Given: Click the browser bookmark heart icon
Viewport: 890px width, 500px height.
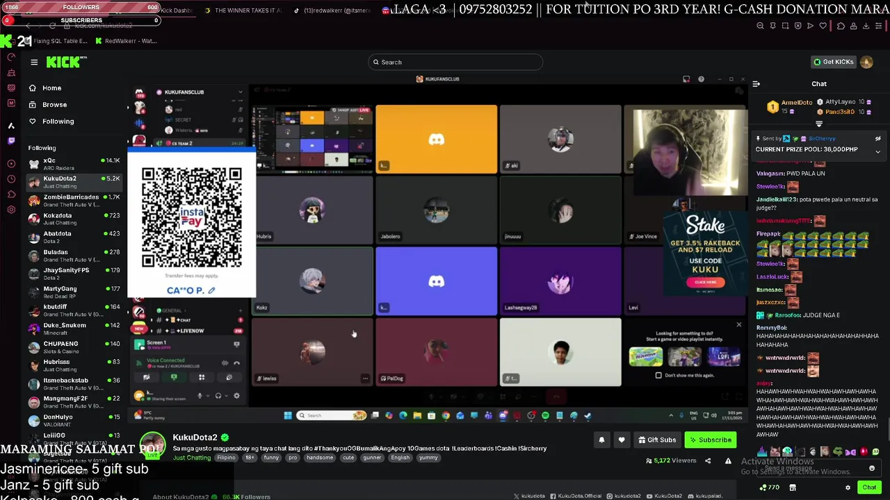Looking at the screenshot, I should [x=823, y=26].
